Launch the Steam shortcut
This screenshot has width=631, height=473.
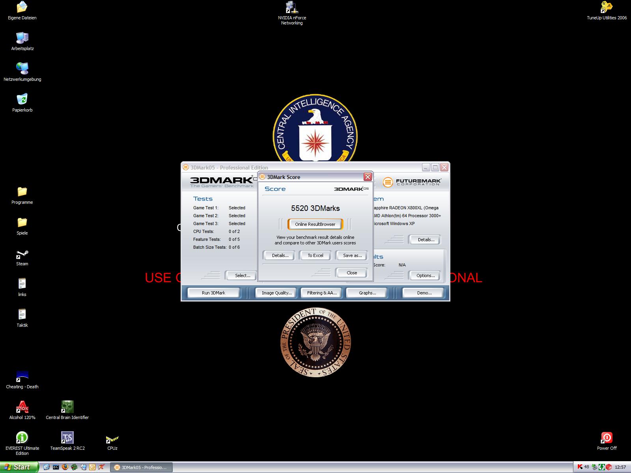[x=22, y=257]
